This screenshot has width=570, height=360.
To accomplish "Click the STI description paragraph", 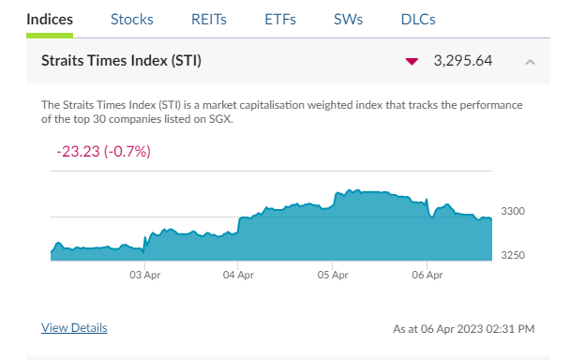I will [282, 112].
